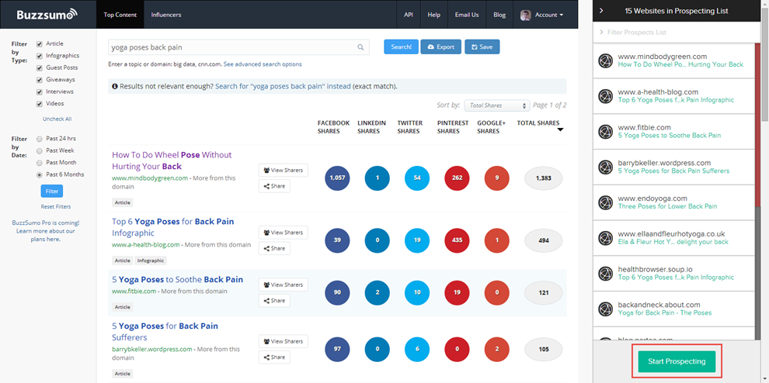Open the Email Us menu item
This screenshot has width=769, height=383.
coord(466,15)
